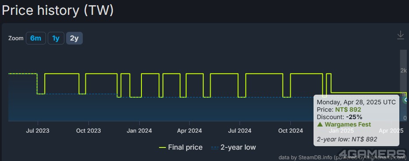Image resolution: width=409 pixels, height=161 pixels.
Task: Click the Oct 2024 axis label
Action: tap(290, 131)
